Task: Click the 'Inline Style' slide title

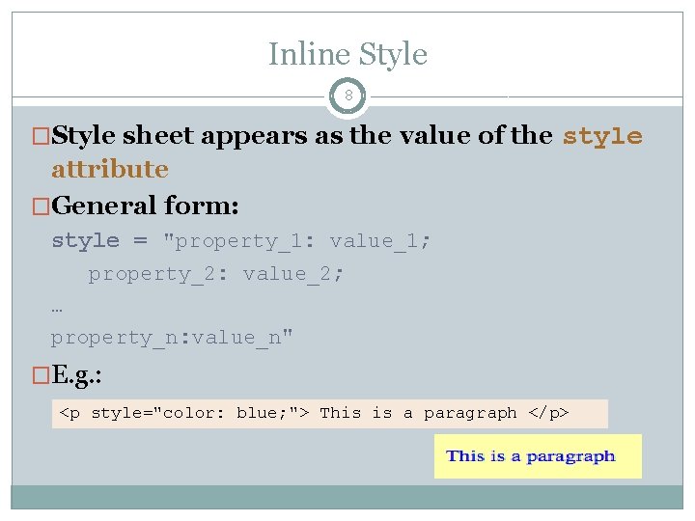Action: 347,54
